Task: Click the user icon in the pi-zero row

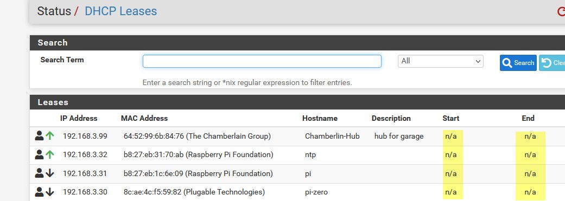Action: pos(39,192)
